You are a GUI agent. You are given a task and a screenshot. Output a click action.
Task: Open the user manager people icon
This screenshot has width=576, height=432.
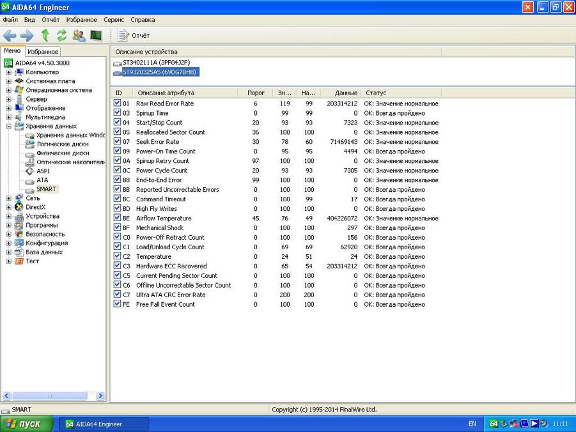(79, 36)
